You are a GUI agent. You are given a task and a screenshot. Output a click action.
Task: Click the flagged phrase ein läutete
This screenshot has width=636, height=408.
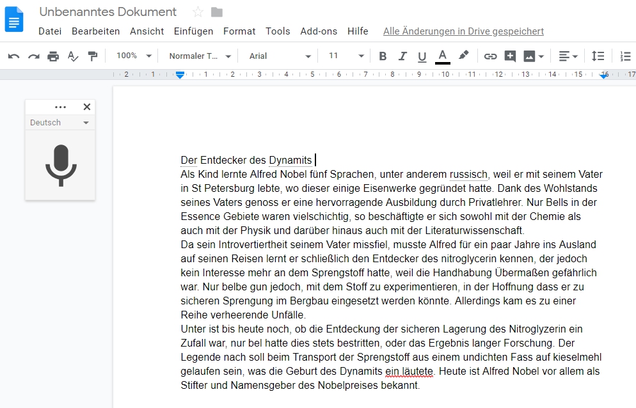click(409, 372)
